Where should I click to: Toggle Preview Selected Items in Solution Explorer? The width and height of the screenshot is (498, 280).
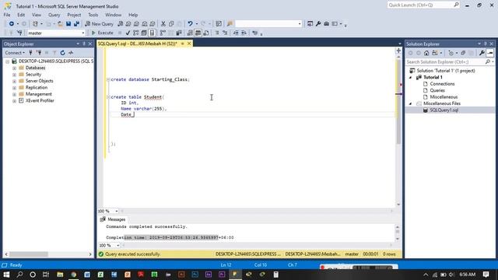tap(490, 53)
